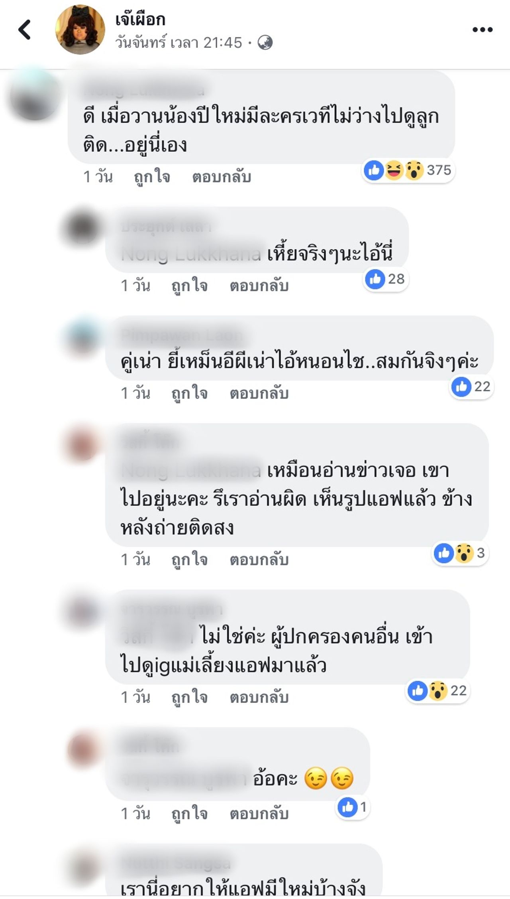The height and width of the screenshot is (899, 510).
Task: Reply to the top comment with ตอบกลับ
Action: 222,177
